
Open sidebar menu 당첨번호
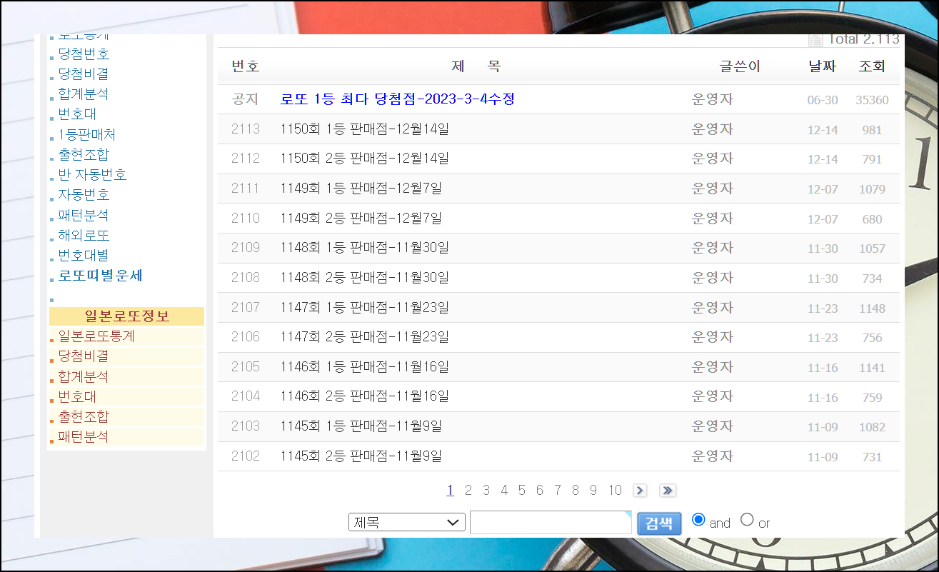tap(84, 54)
